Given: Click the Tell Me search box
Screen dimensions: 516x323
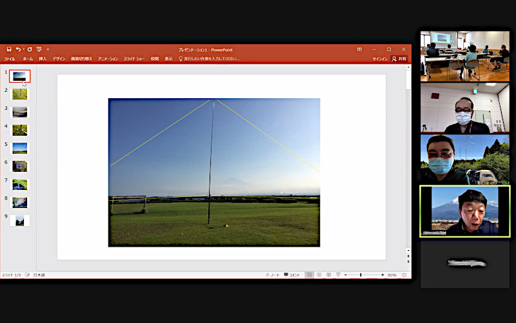Looking at the screenshot, I should click(x=209, y=59).
